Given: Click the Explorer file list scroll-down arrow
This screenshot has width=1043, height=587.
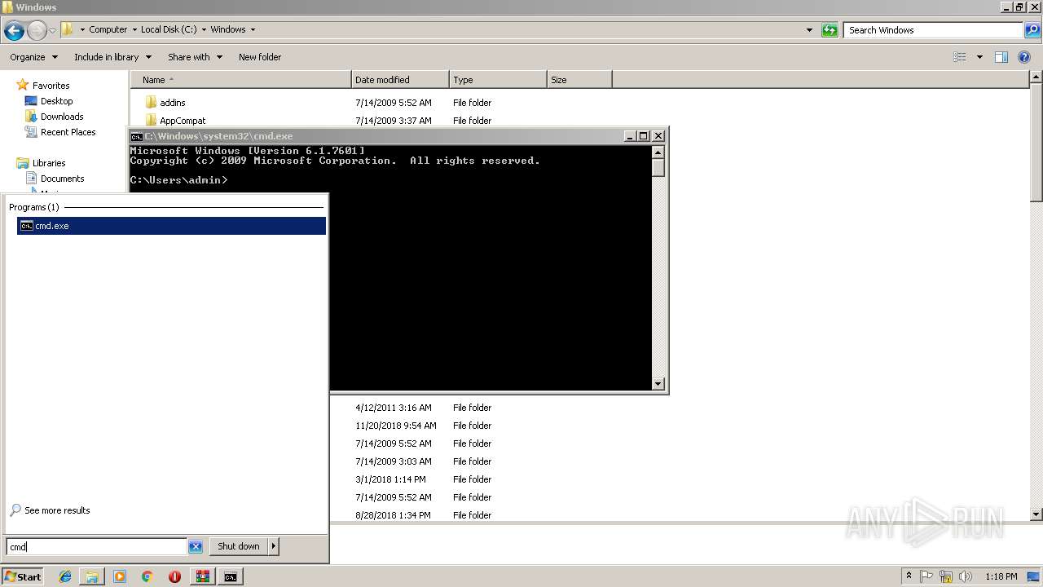Looking at the screenshot, I should 1036,514.
